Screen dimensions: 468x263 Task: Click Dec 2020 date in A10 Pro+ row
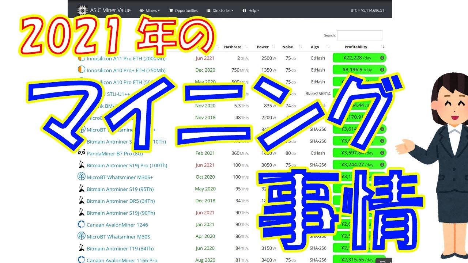[x=205, y=70]
